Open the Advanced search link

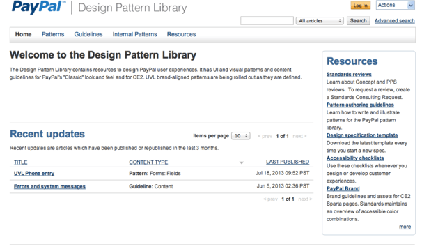(395, 21)
